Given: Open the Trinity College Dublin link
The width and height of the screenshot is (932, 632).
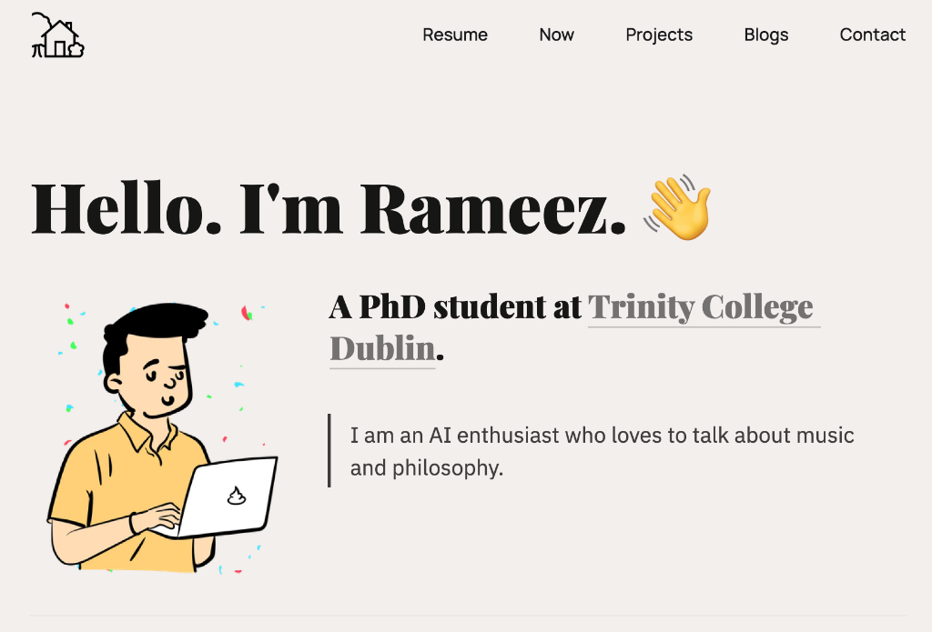Looking at the screenshot, I should pyautogui.click(x=703, y=307).
